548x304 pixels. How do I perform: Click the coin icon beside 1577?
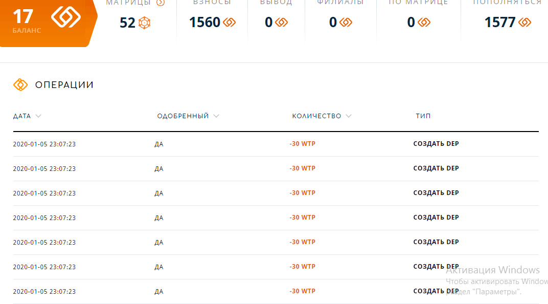525,23
